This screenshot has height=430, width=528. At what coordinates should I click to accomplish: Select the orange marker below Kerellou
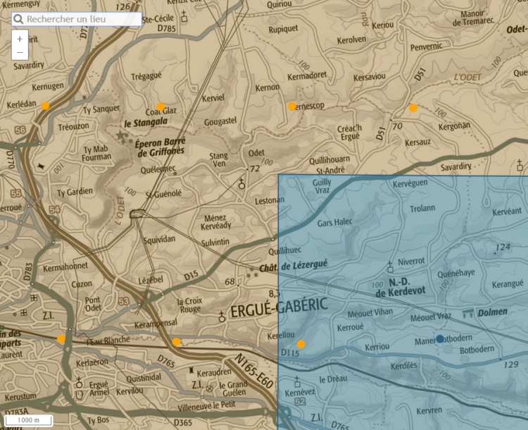301,344
